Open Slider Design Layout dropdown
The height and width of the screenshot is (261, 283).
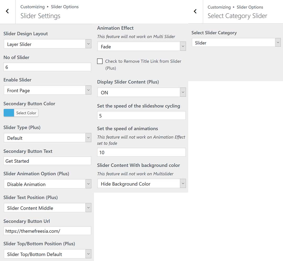(x=47, y=44)
